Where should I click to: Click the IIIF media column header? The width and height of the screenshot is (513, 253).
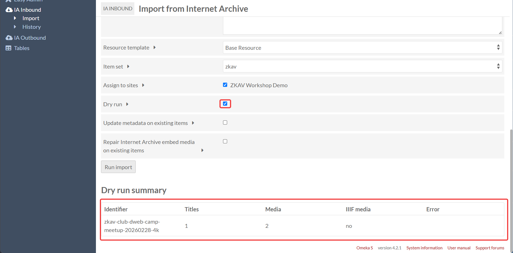click(x=358, y=209)
